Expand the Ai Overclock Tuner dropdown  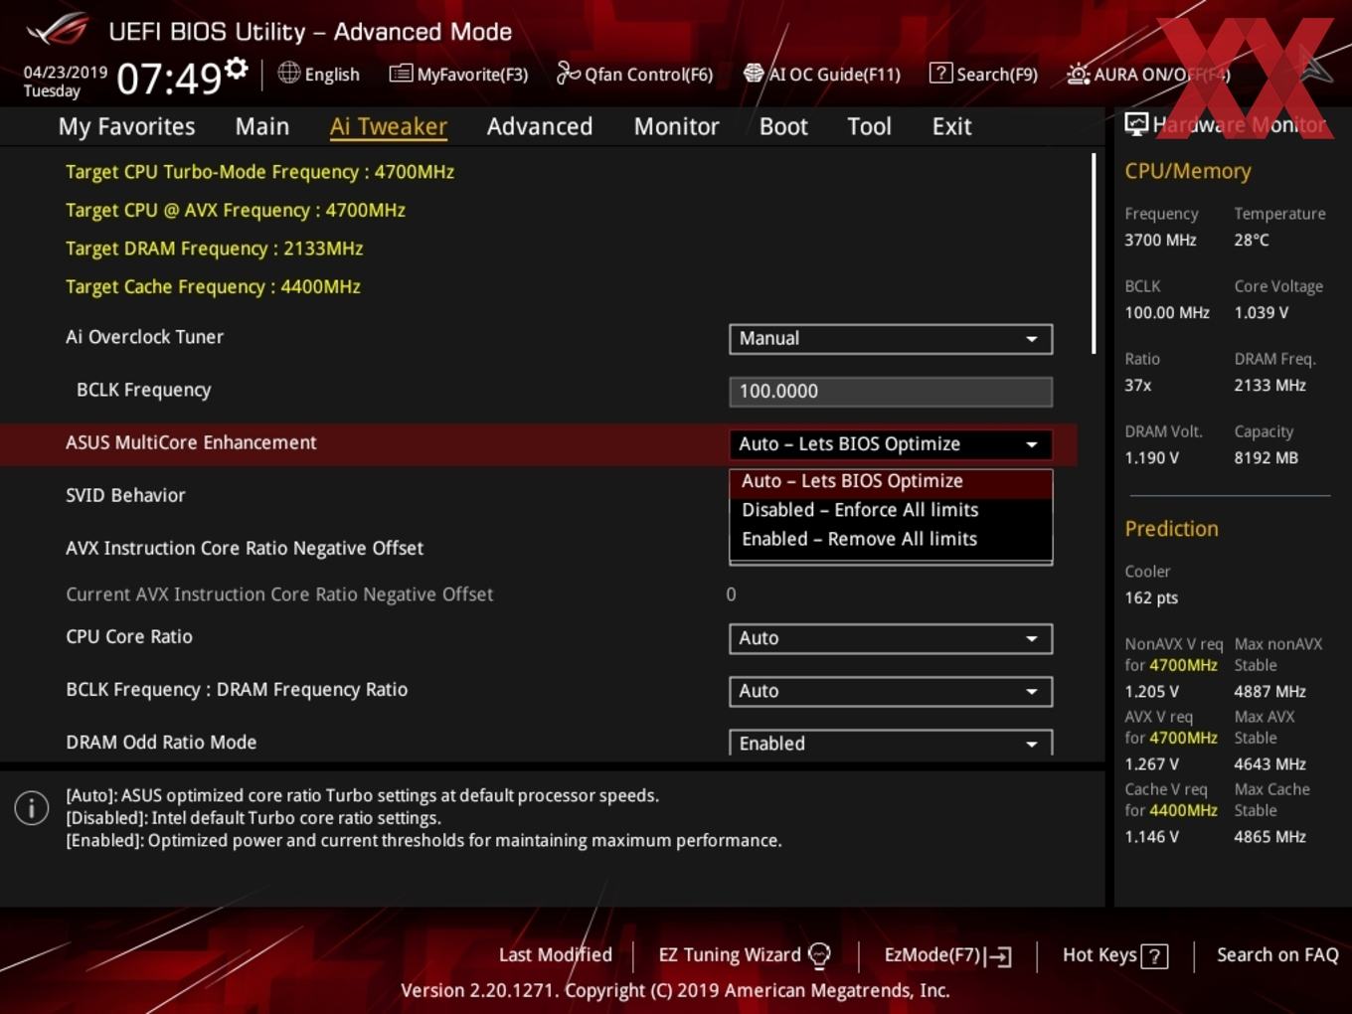[x=891, y=339]
